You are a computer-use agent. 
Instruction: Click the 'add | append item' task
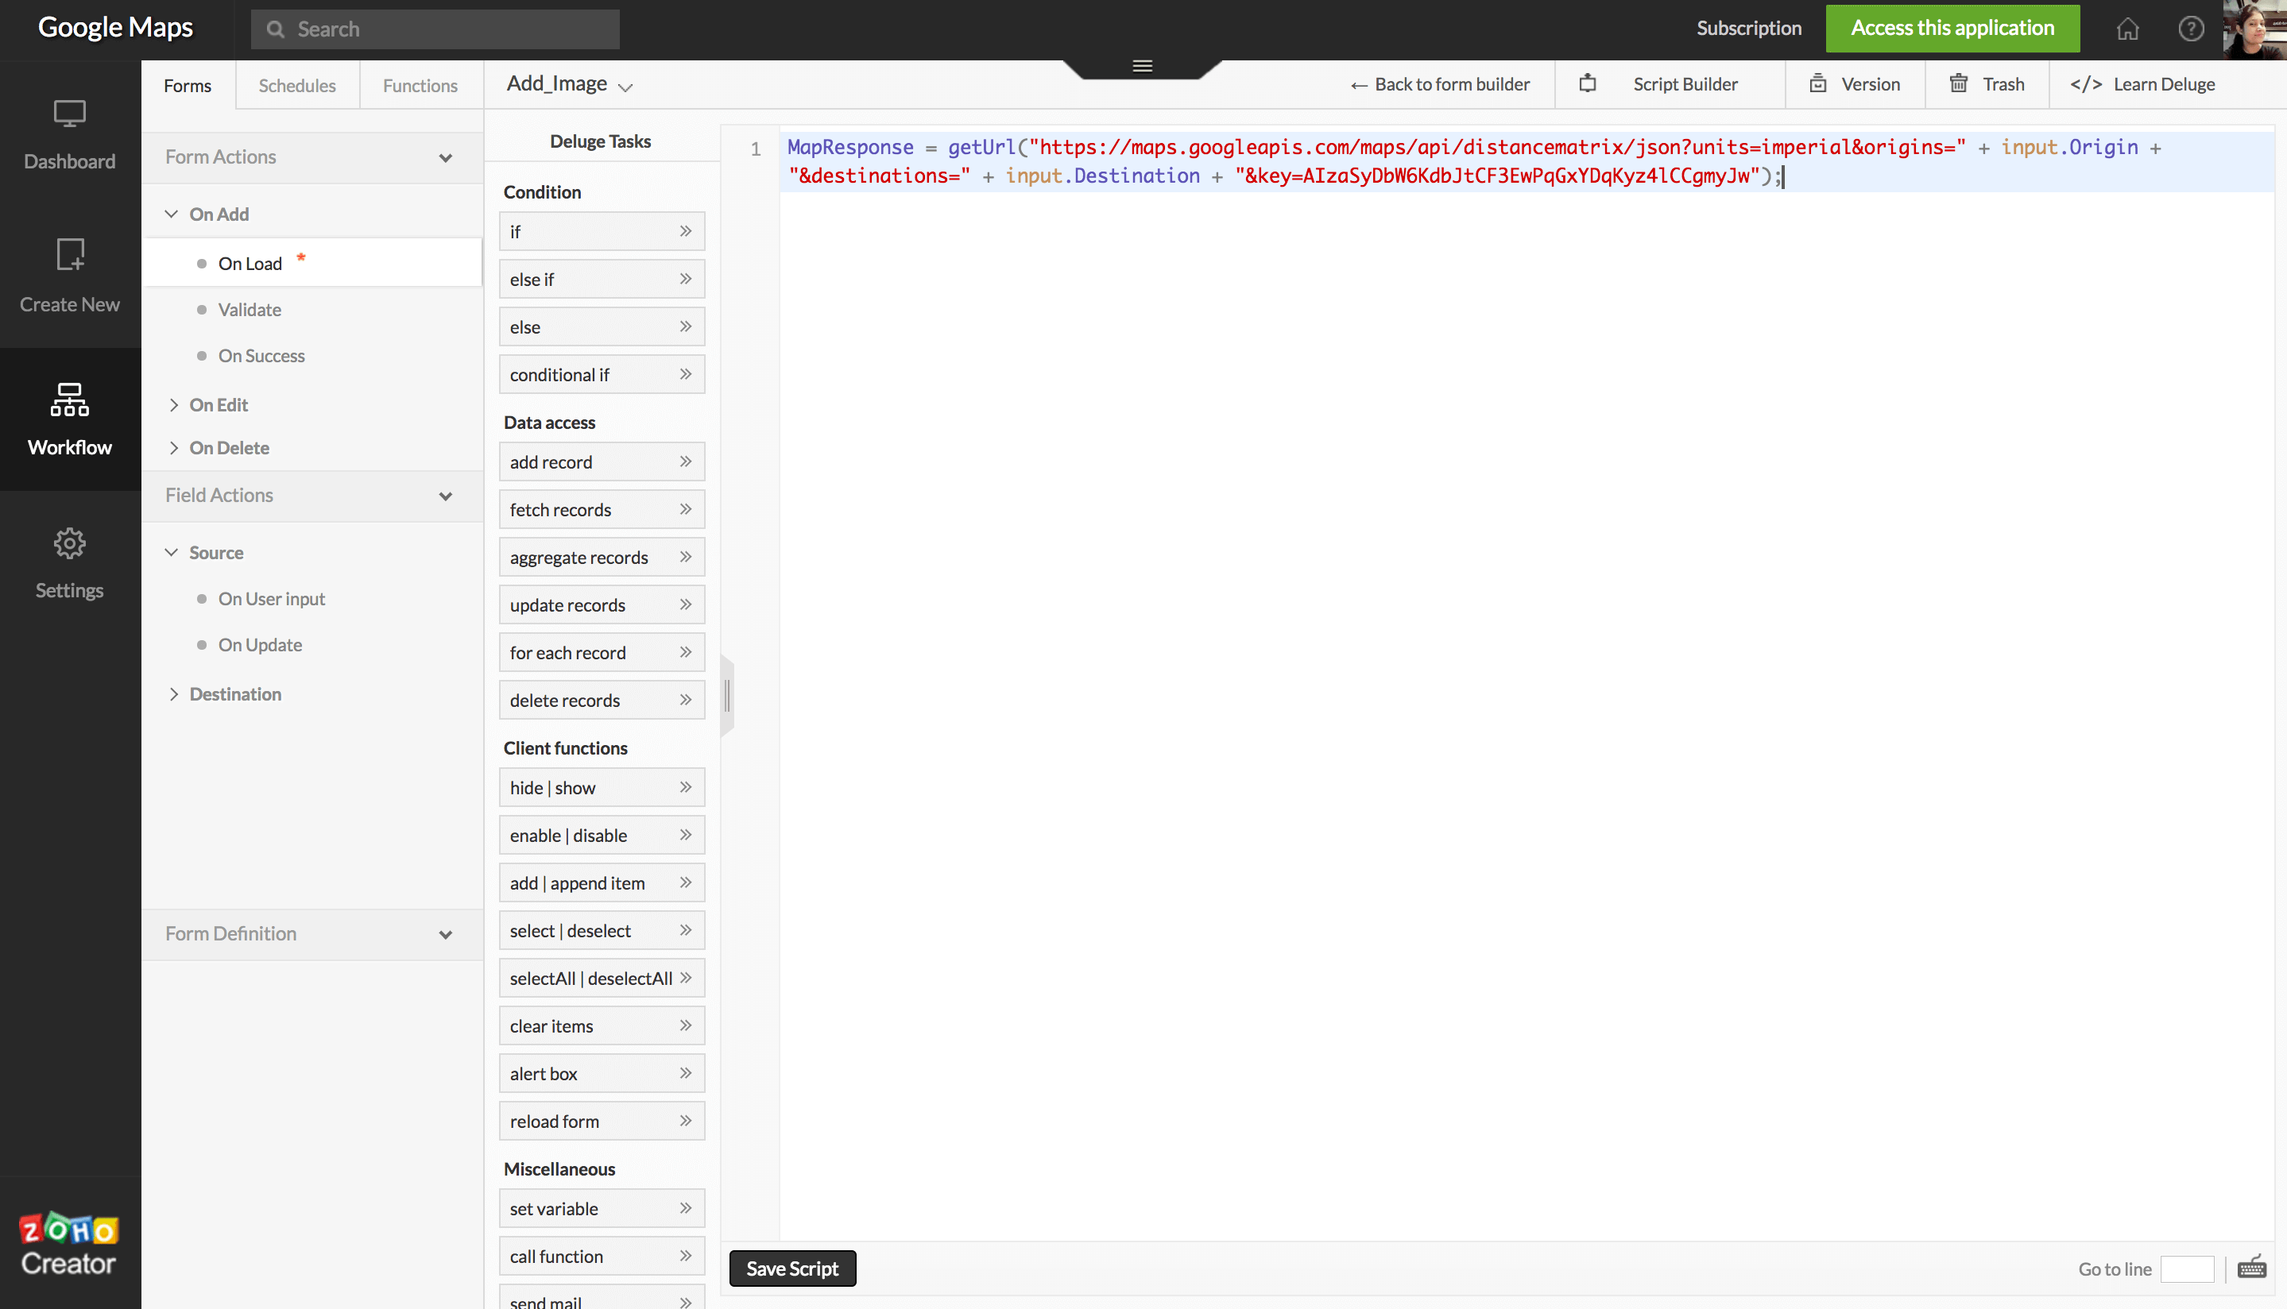coord(602,882)
